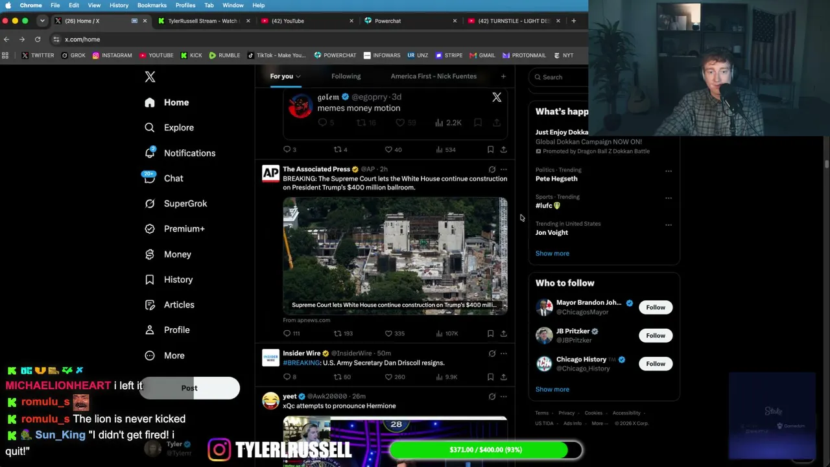Switch to the Powerchat browser tab
The height and width of the screenshot is (467, 830).
tap(410, 21)
